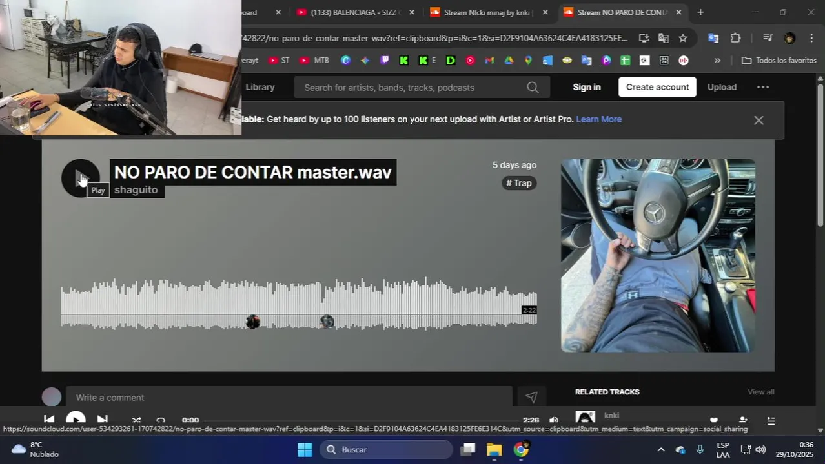The width and height of the screenshot is (825, 464).
Task: Follow the artist from the player bar
Action: pos(743,421)
